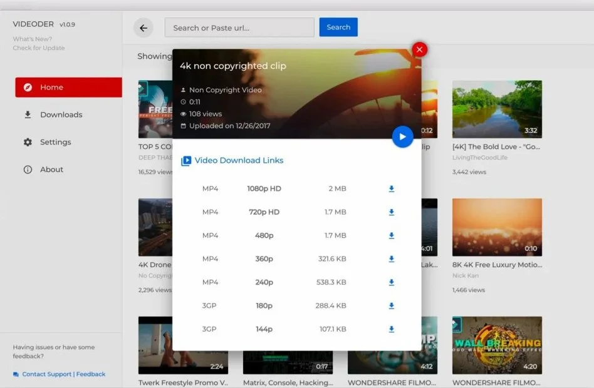Viewport: 594px width, 388px height.
Task: Download the 240p MP4 version
Action: [x=392, y=282]
